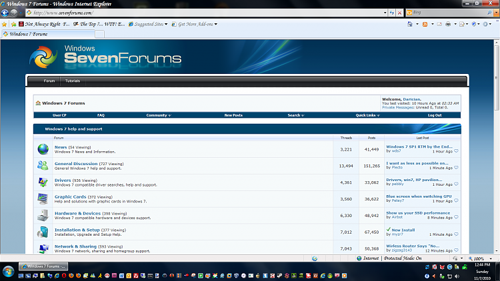Click the Drivers forum checkmark icon
Image resolution: width=500 pixels, height=281 pixels.
pos(43,182)
